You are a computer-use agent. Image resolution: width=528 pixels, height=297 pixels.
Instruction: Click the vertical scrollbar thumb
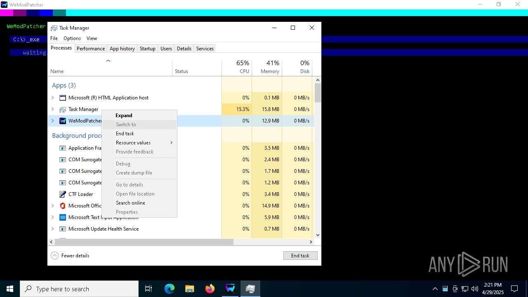coord(318,93)
